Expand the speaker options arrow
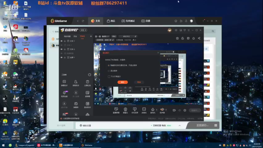The height and width of the screenshot is (148, 263). 166,110
